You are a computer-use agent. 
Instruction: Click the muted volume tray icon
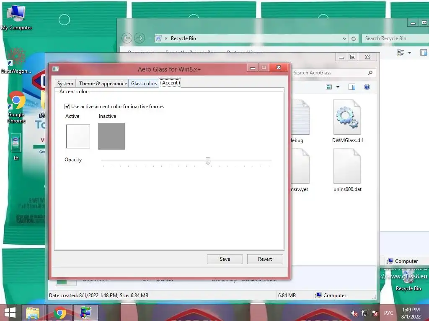click(354, 313)
